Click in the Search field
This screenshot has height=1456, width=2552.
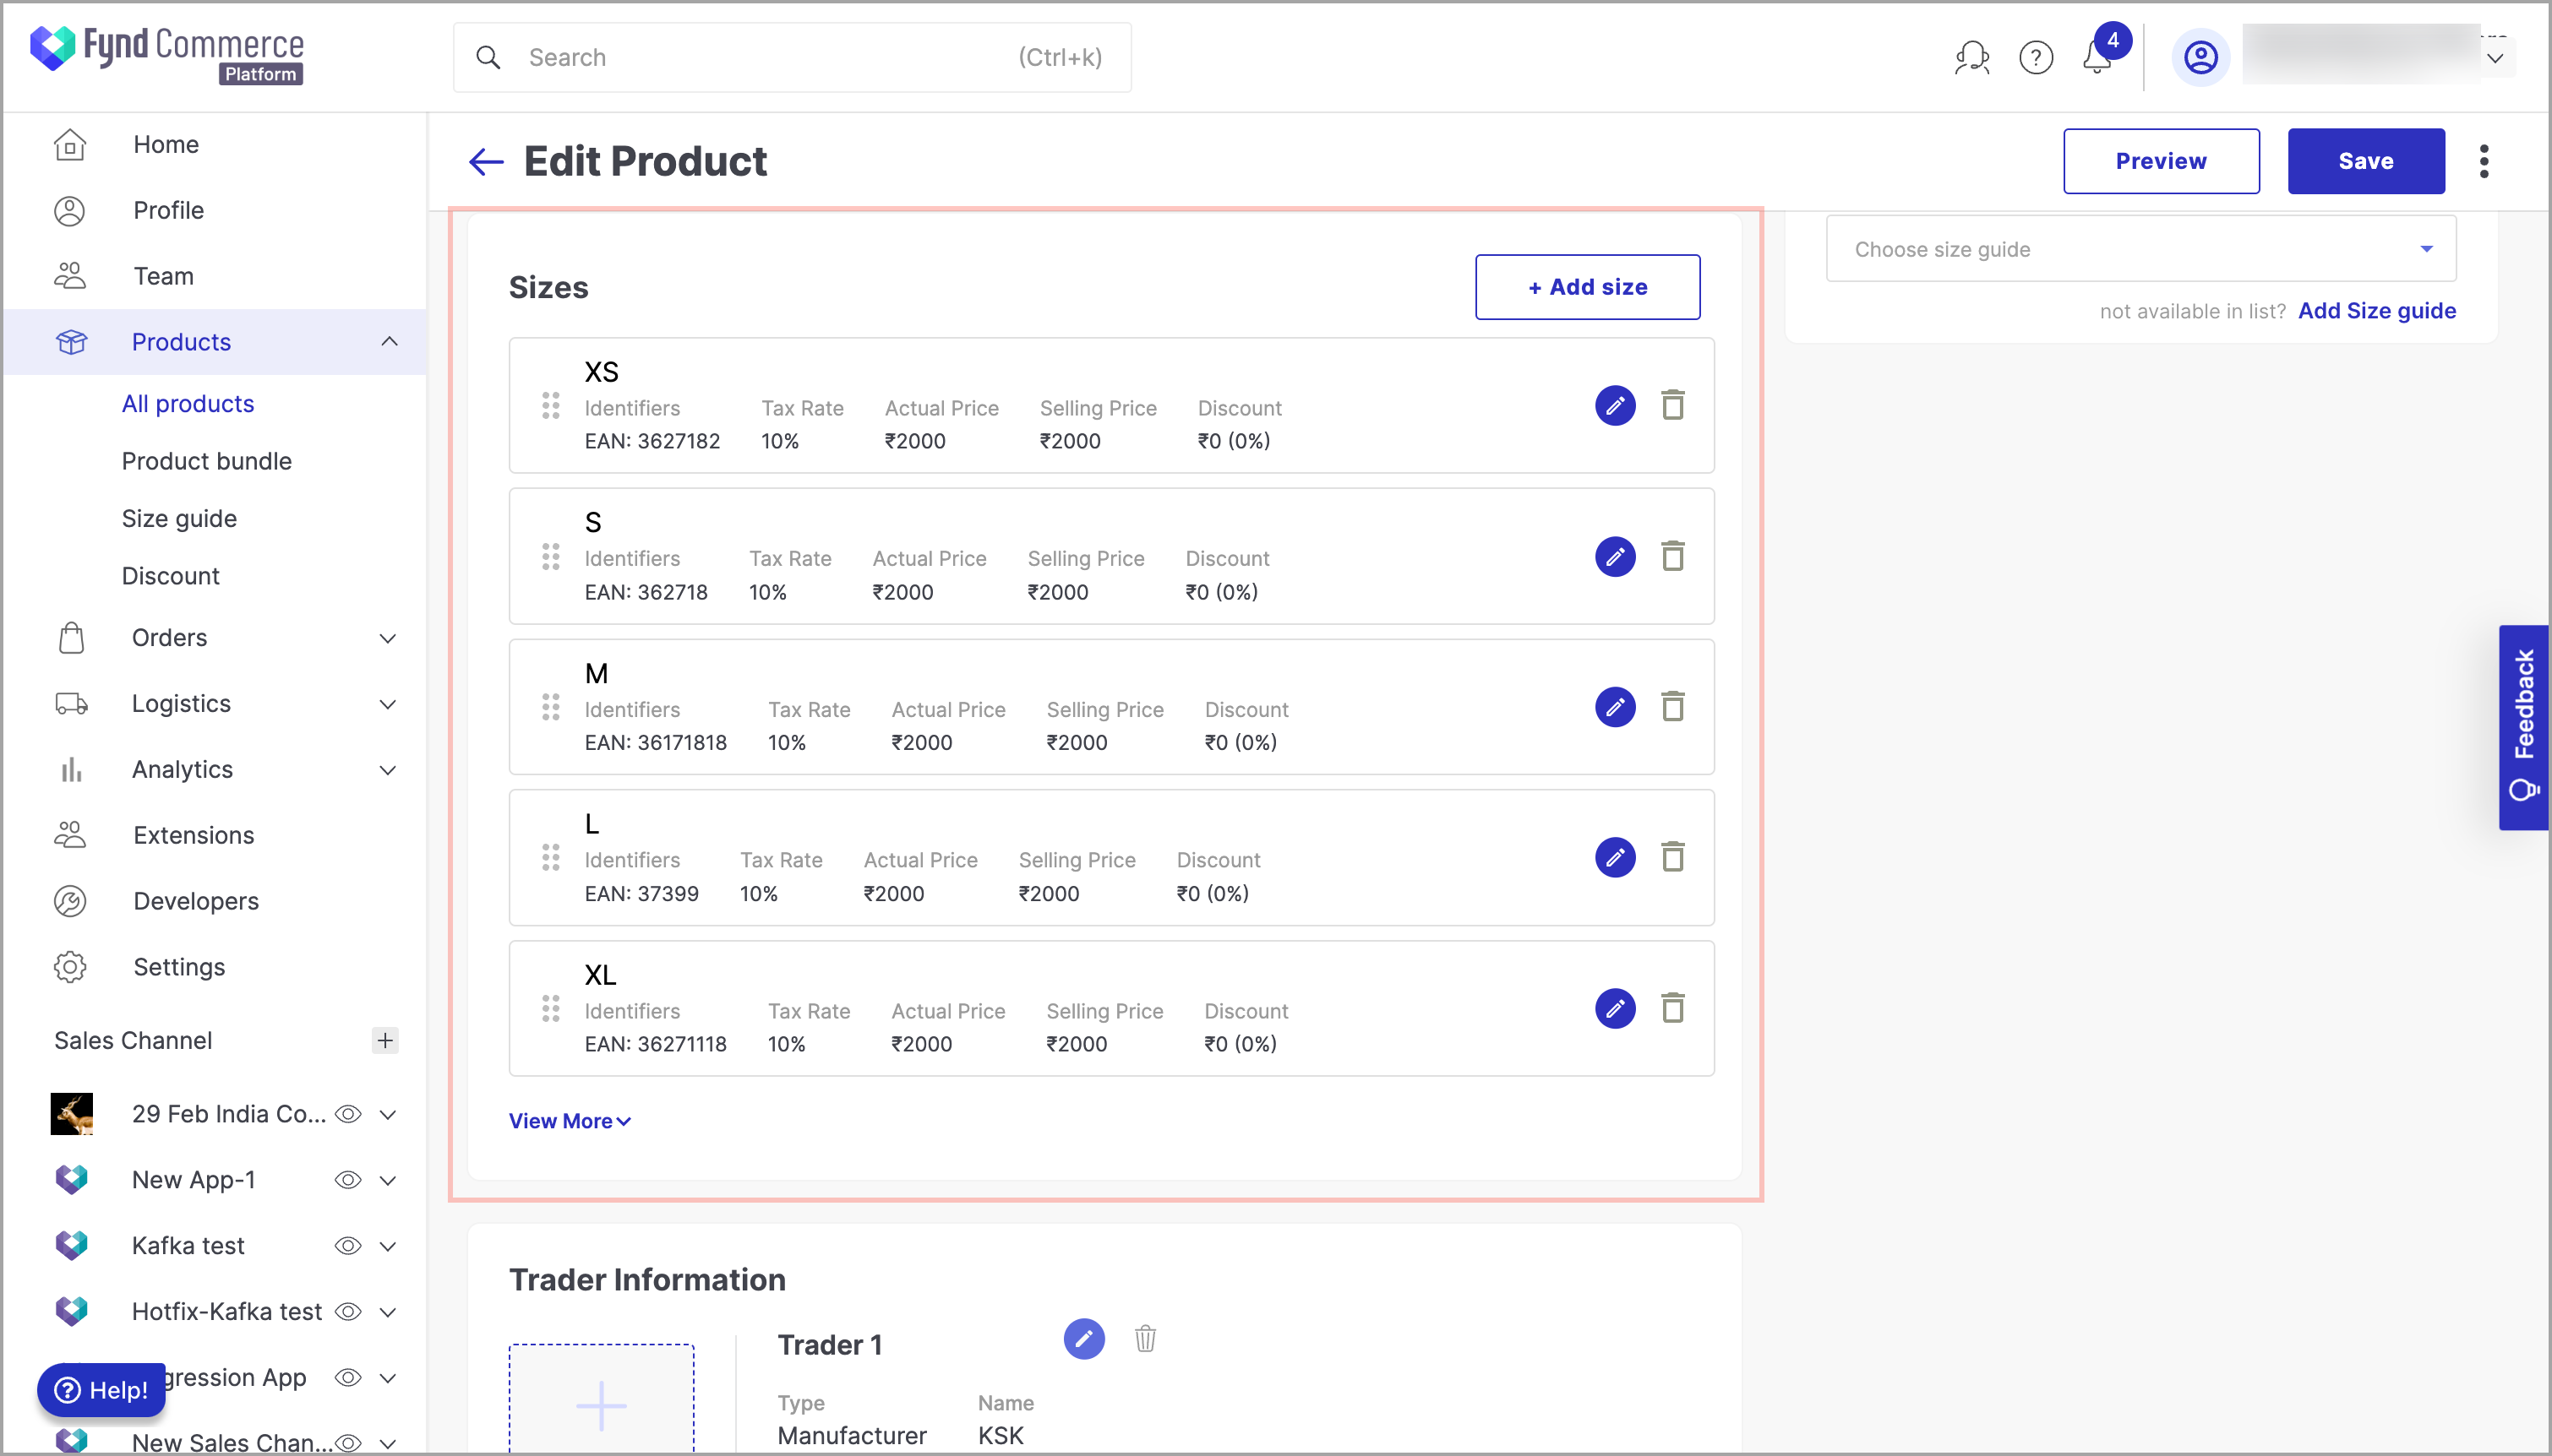(791, 57)
